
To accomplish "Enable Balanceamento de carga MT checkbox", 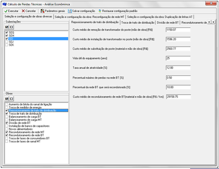I will pos(7,120).
